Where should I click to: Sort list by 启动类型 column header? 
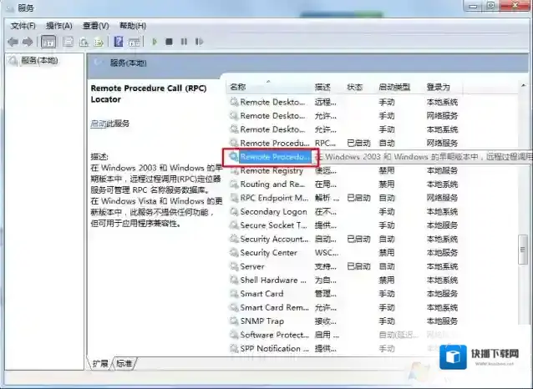394,87
